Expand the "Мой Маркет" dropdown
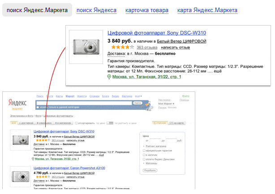This screenshot has width=275, height=194. click(166, 103)
